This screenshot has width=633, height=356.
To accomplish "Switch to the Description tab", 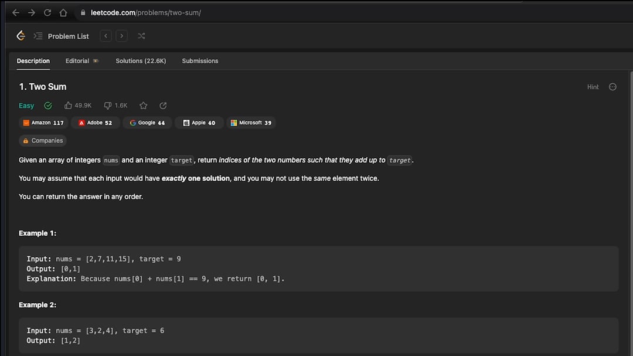I will 33,61.
